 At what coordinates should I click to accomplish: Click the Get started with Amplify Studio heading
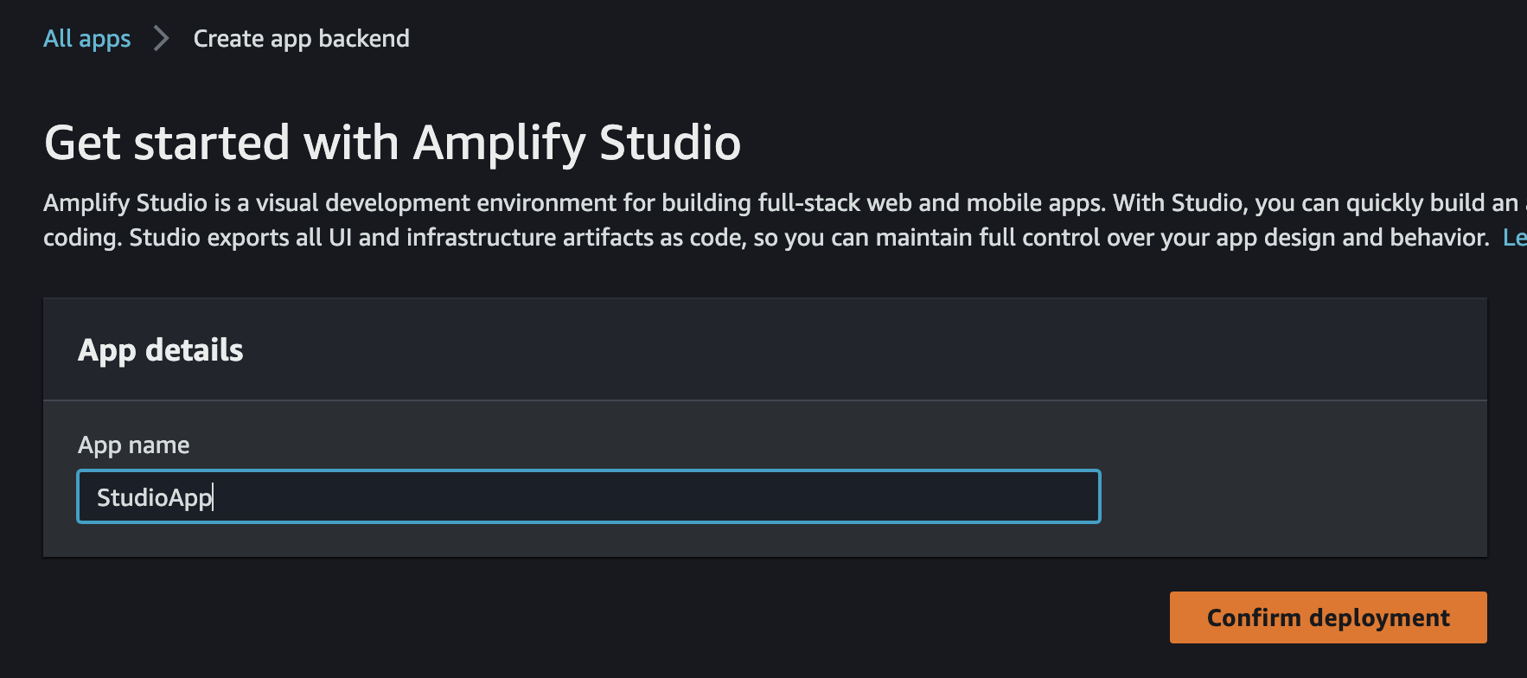coord(393,142)
